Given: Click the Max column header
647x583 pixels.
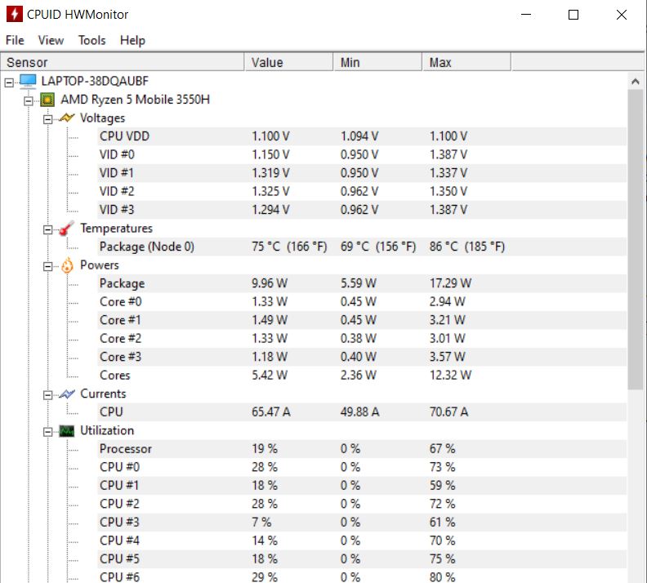Looking at the screenshot, I should coord(467,62).
